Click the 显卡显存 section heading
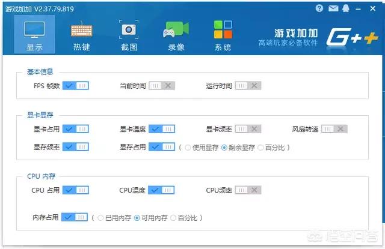Image resolution: width=385 pixels, height=249 pixels. point(40,115)
